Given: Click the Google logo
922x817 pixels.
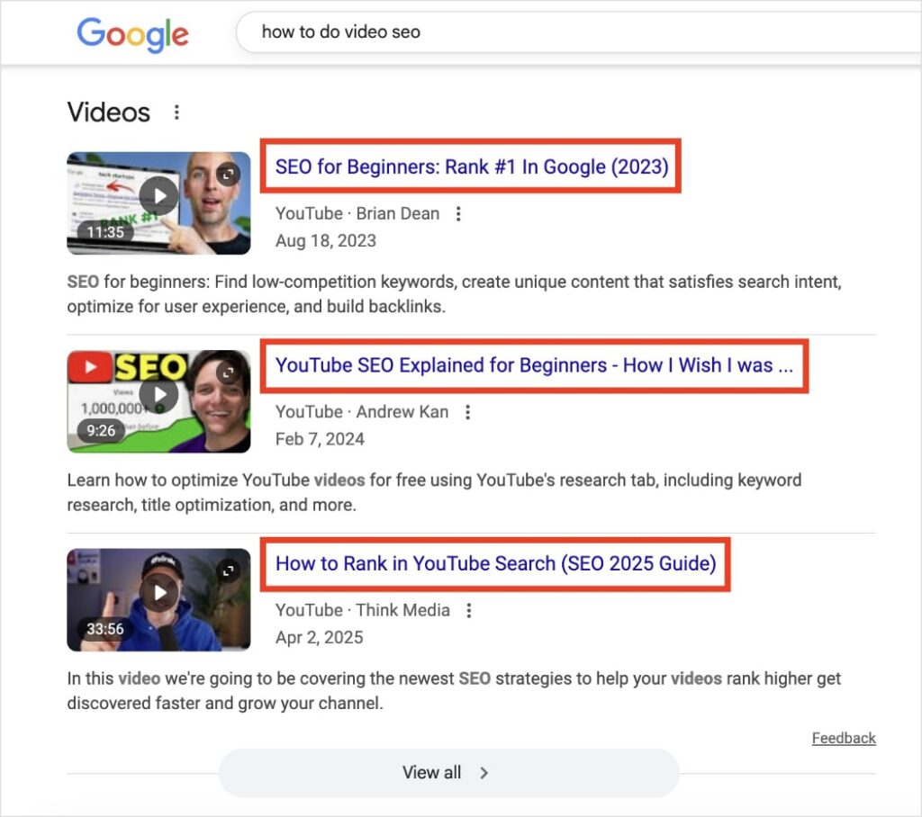Looking at the screenshot, I should (132, 34).
